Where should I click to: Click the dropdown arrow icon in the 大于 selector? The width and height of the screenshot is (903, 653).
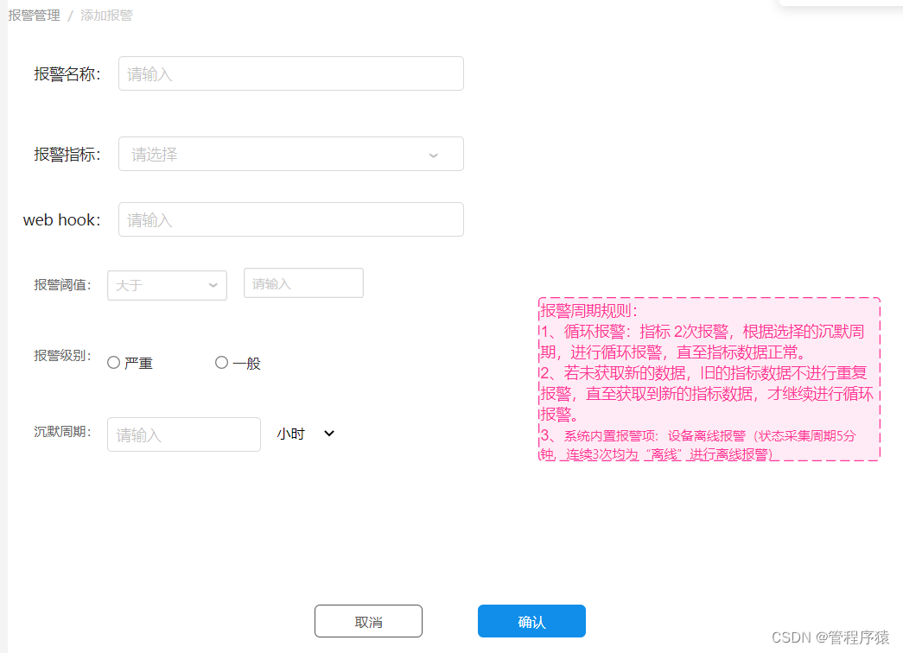point(213,285)
